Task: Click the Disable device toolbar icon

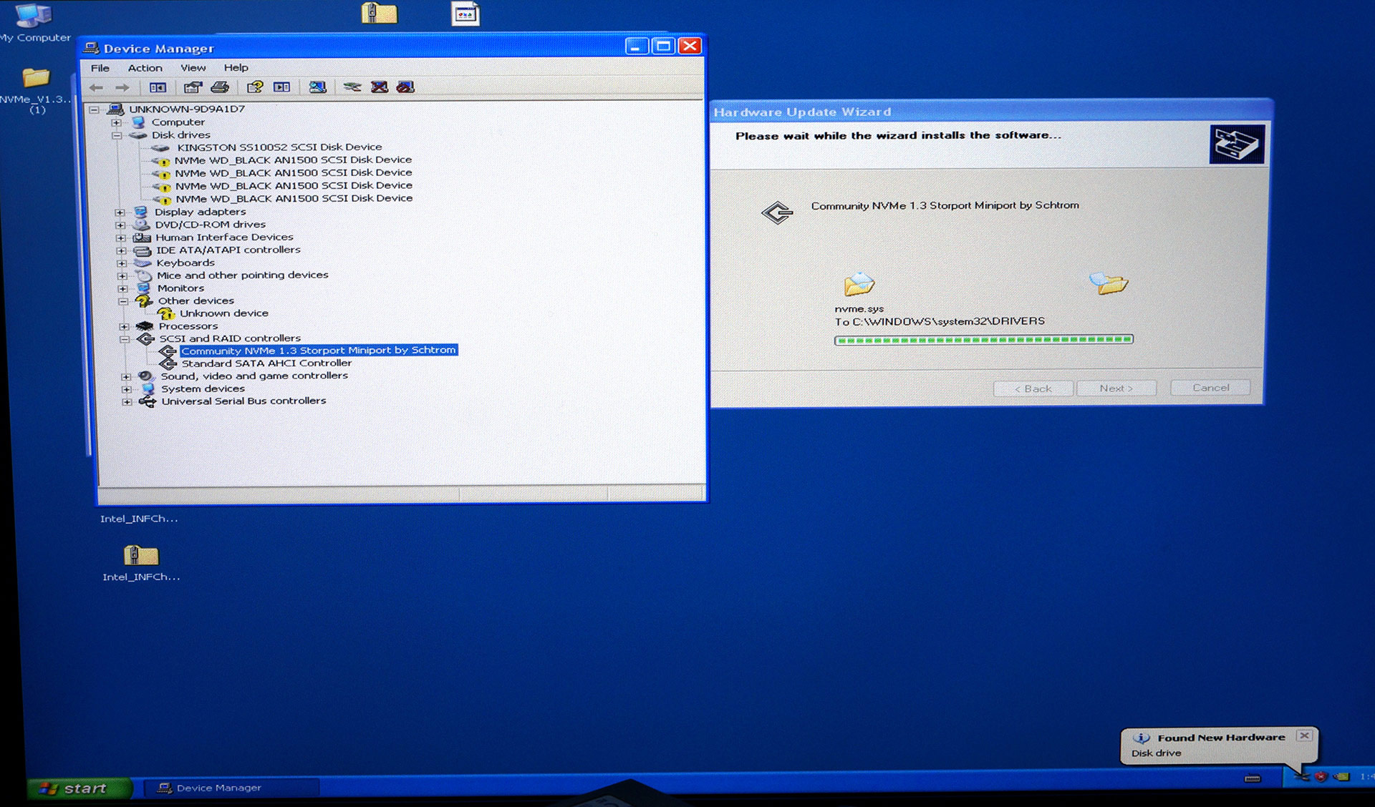Action: [405, 87]
